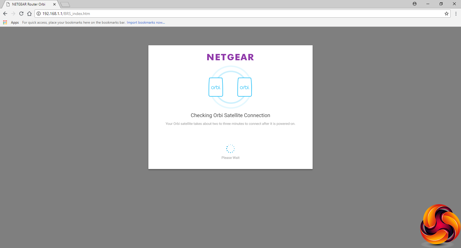Open a new browser tab
The height and width of the screenshot is (248, 461).
(65, 4)
